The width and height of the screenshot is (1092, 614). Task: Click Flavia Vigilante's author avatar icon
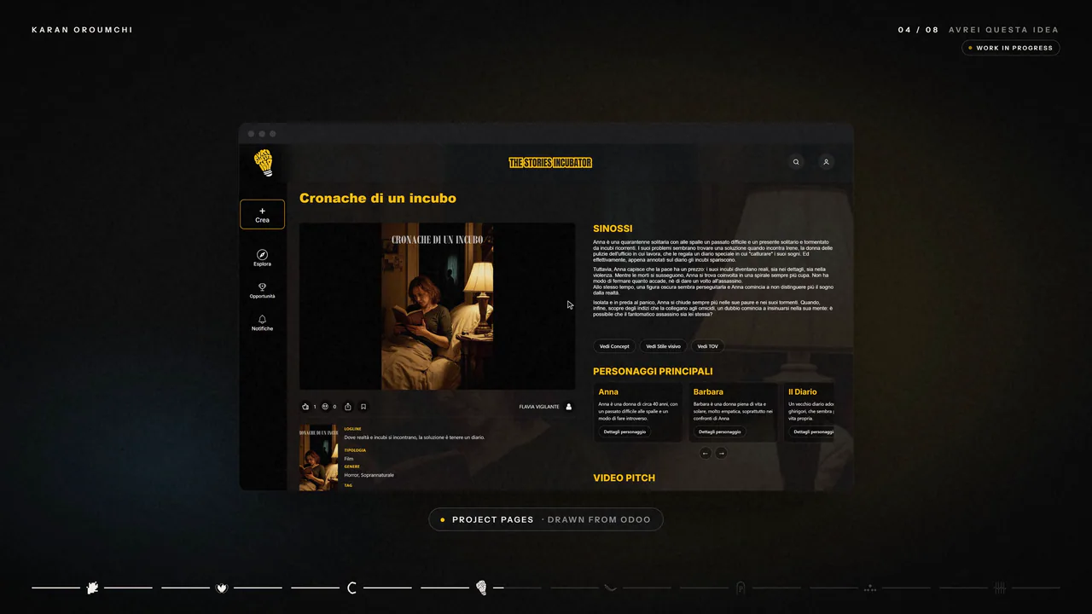coord(569,407)
